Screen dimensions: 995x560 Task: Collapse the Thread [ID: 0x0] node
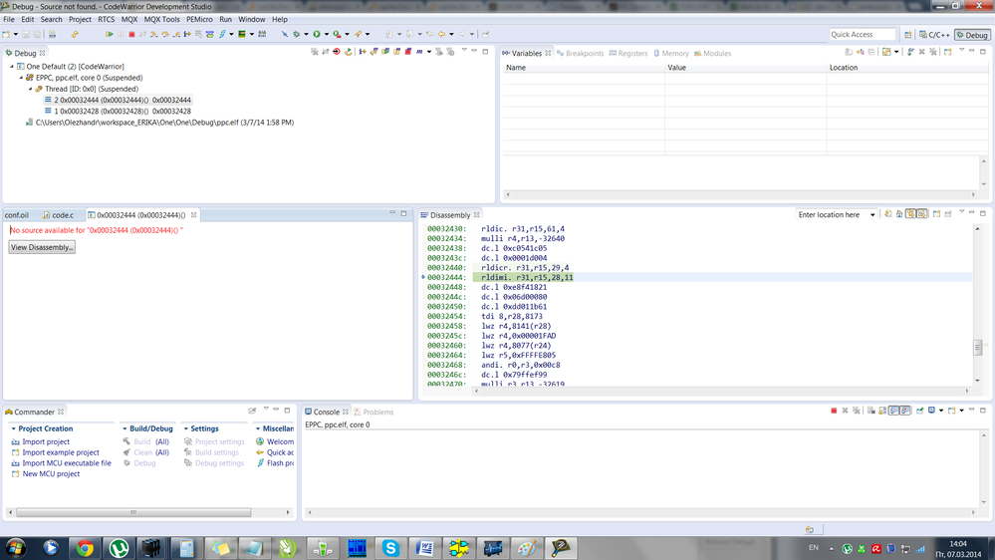pyautogui.click(x=31, y=89)
